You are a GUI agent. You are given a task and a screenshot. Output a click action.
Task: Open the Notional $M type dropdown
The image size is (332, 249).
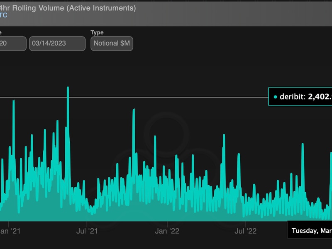tap(112, 43)
